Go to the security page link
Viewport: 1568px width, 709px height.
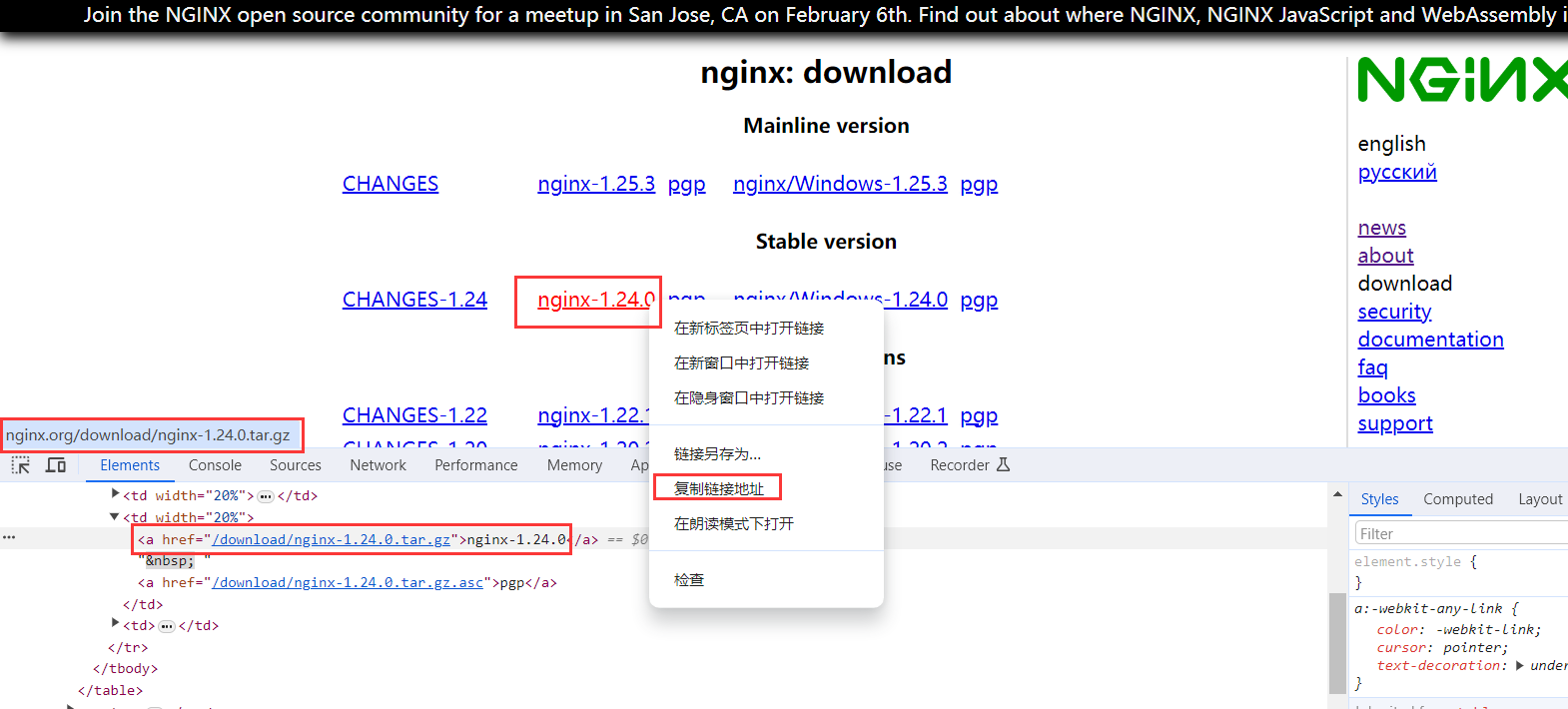pos(1394,312)
